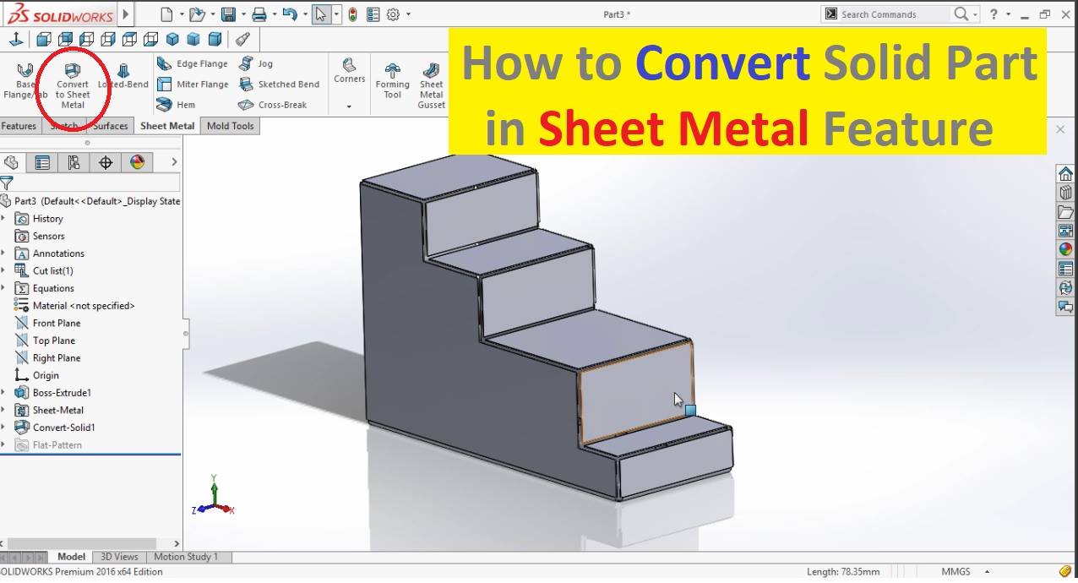Open the Options gear dropdown arrow

[x=408, y=14]
